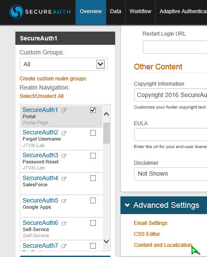The image size is (207, 257).
Task: Click the Restart Login URL input field
Action: coord(175,47)
